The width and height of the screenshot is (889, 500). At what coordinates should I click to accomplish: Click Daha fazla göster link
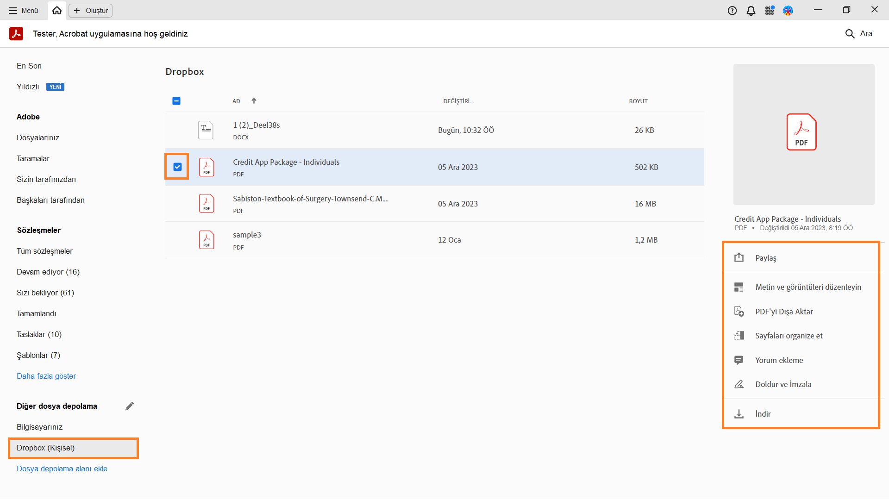(x=46, y=376)
